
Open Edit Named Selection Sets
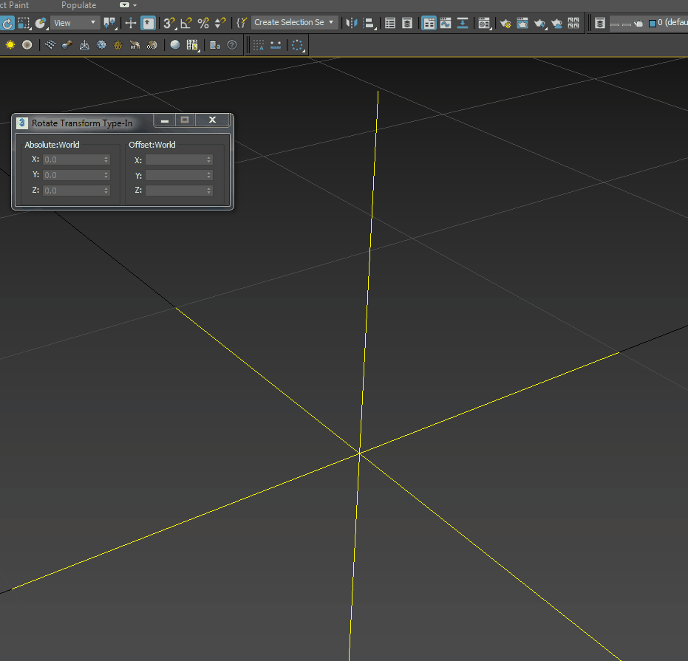click(242, 23)
